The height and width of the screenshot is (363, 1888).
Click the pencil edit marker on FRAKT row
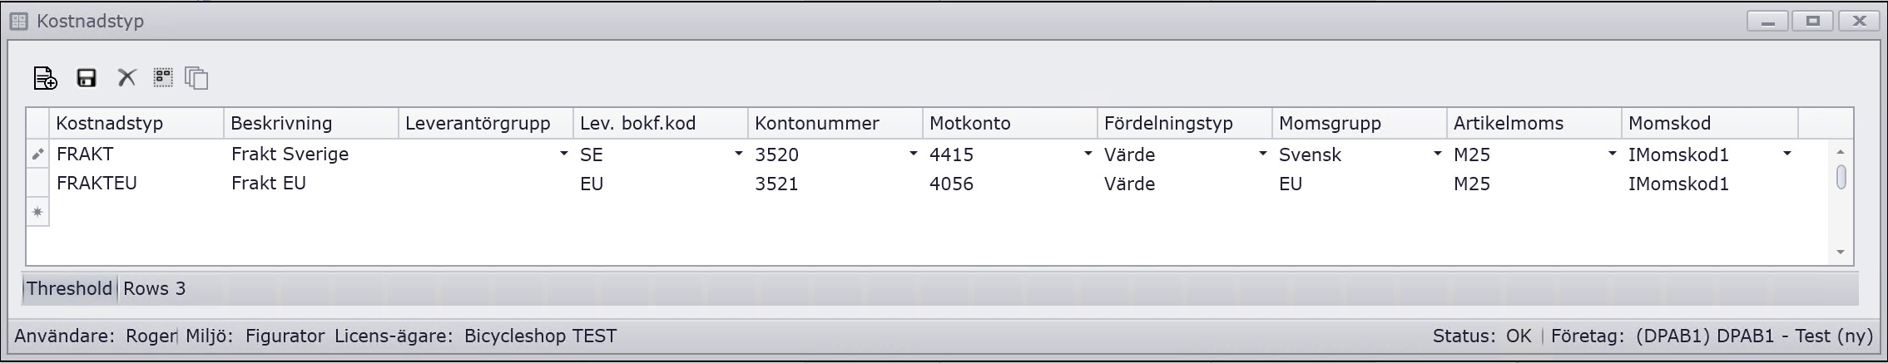37,155
